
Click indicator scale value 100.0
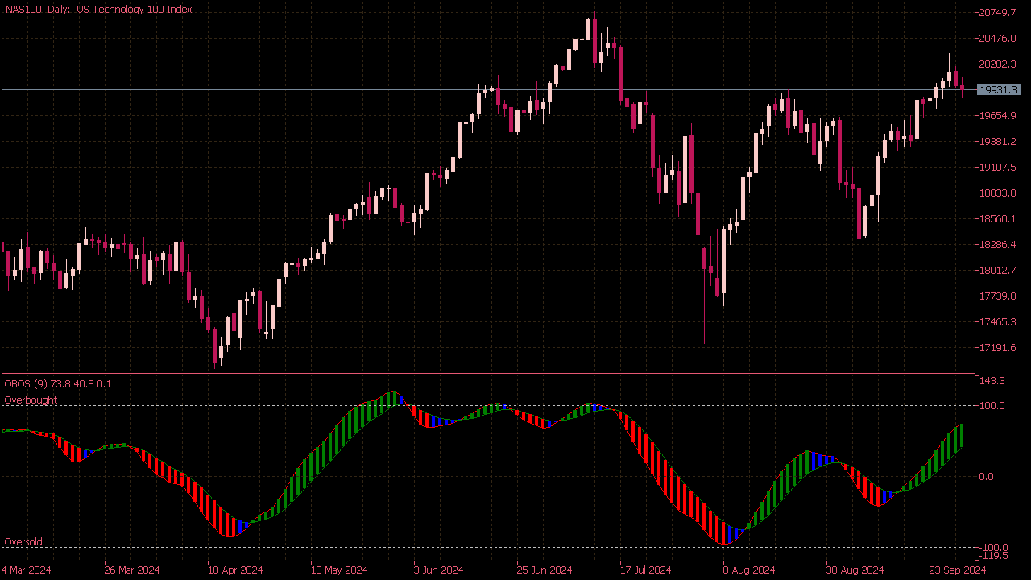pyautogui.click(x=993, y=406)
